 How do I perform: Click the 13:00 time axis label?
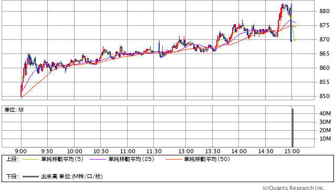(186, 151)
